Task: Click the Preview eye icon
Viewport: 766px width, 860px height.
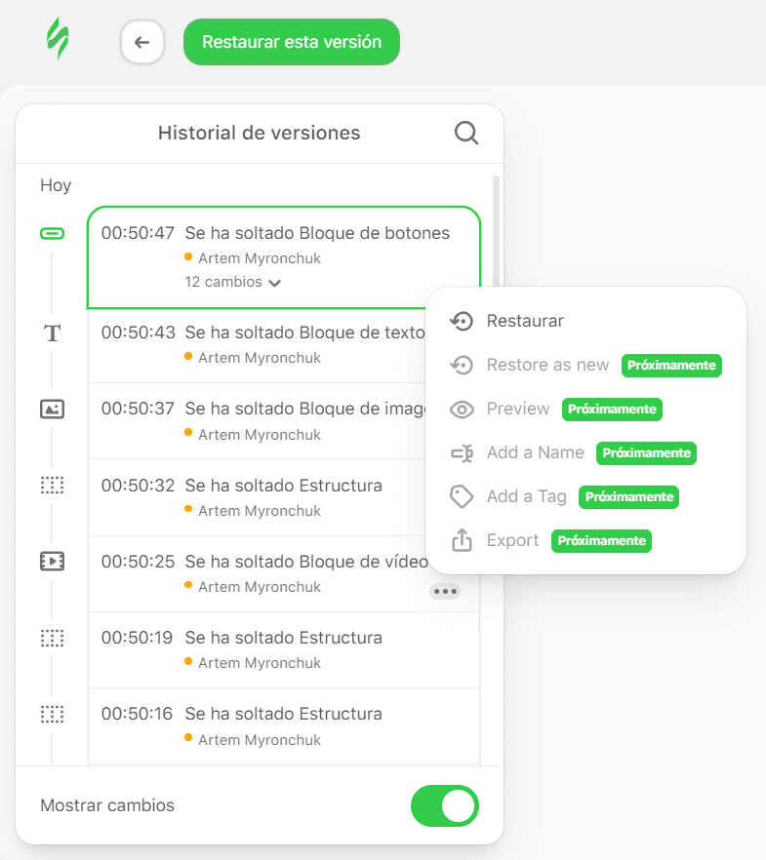Action: (x=462, y=410)
